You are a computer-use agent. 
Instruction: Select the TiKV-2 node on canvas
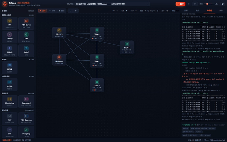pos(97,61)
